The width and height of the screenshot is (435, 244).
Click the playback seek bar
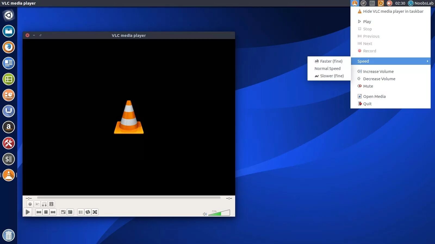click(x=129, y=198)
